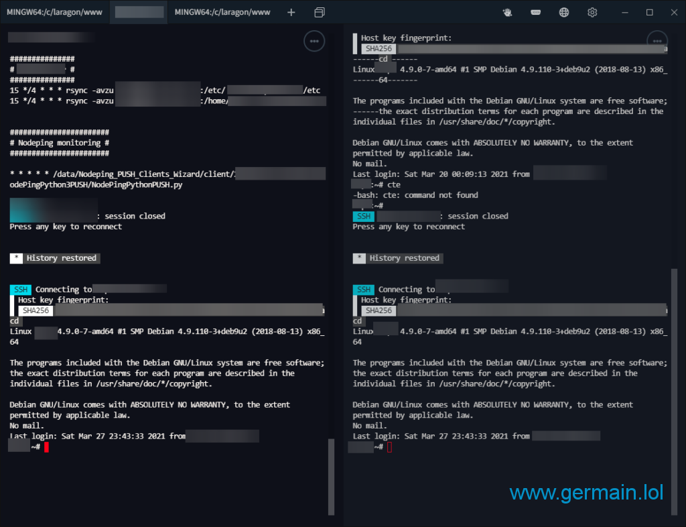Focus the left pane at the red cursor
Viewport: 686px width, 527px height.
pyautogui.click(x=46, y=447)
